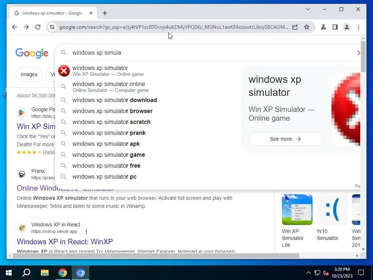Select the windows xp simulator - Google tab
Viewport: 373px width, 280px height.
point(53,13)
